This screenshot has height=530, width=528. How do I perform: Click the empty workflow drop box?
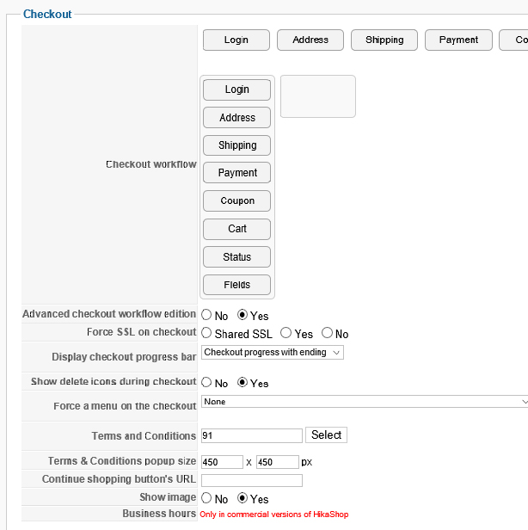[317, 96]
